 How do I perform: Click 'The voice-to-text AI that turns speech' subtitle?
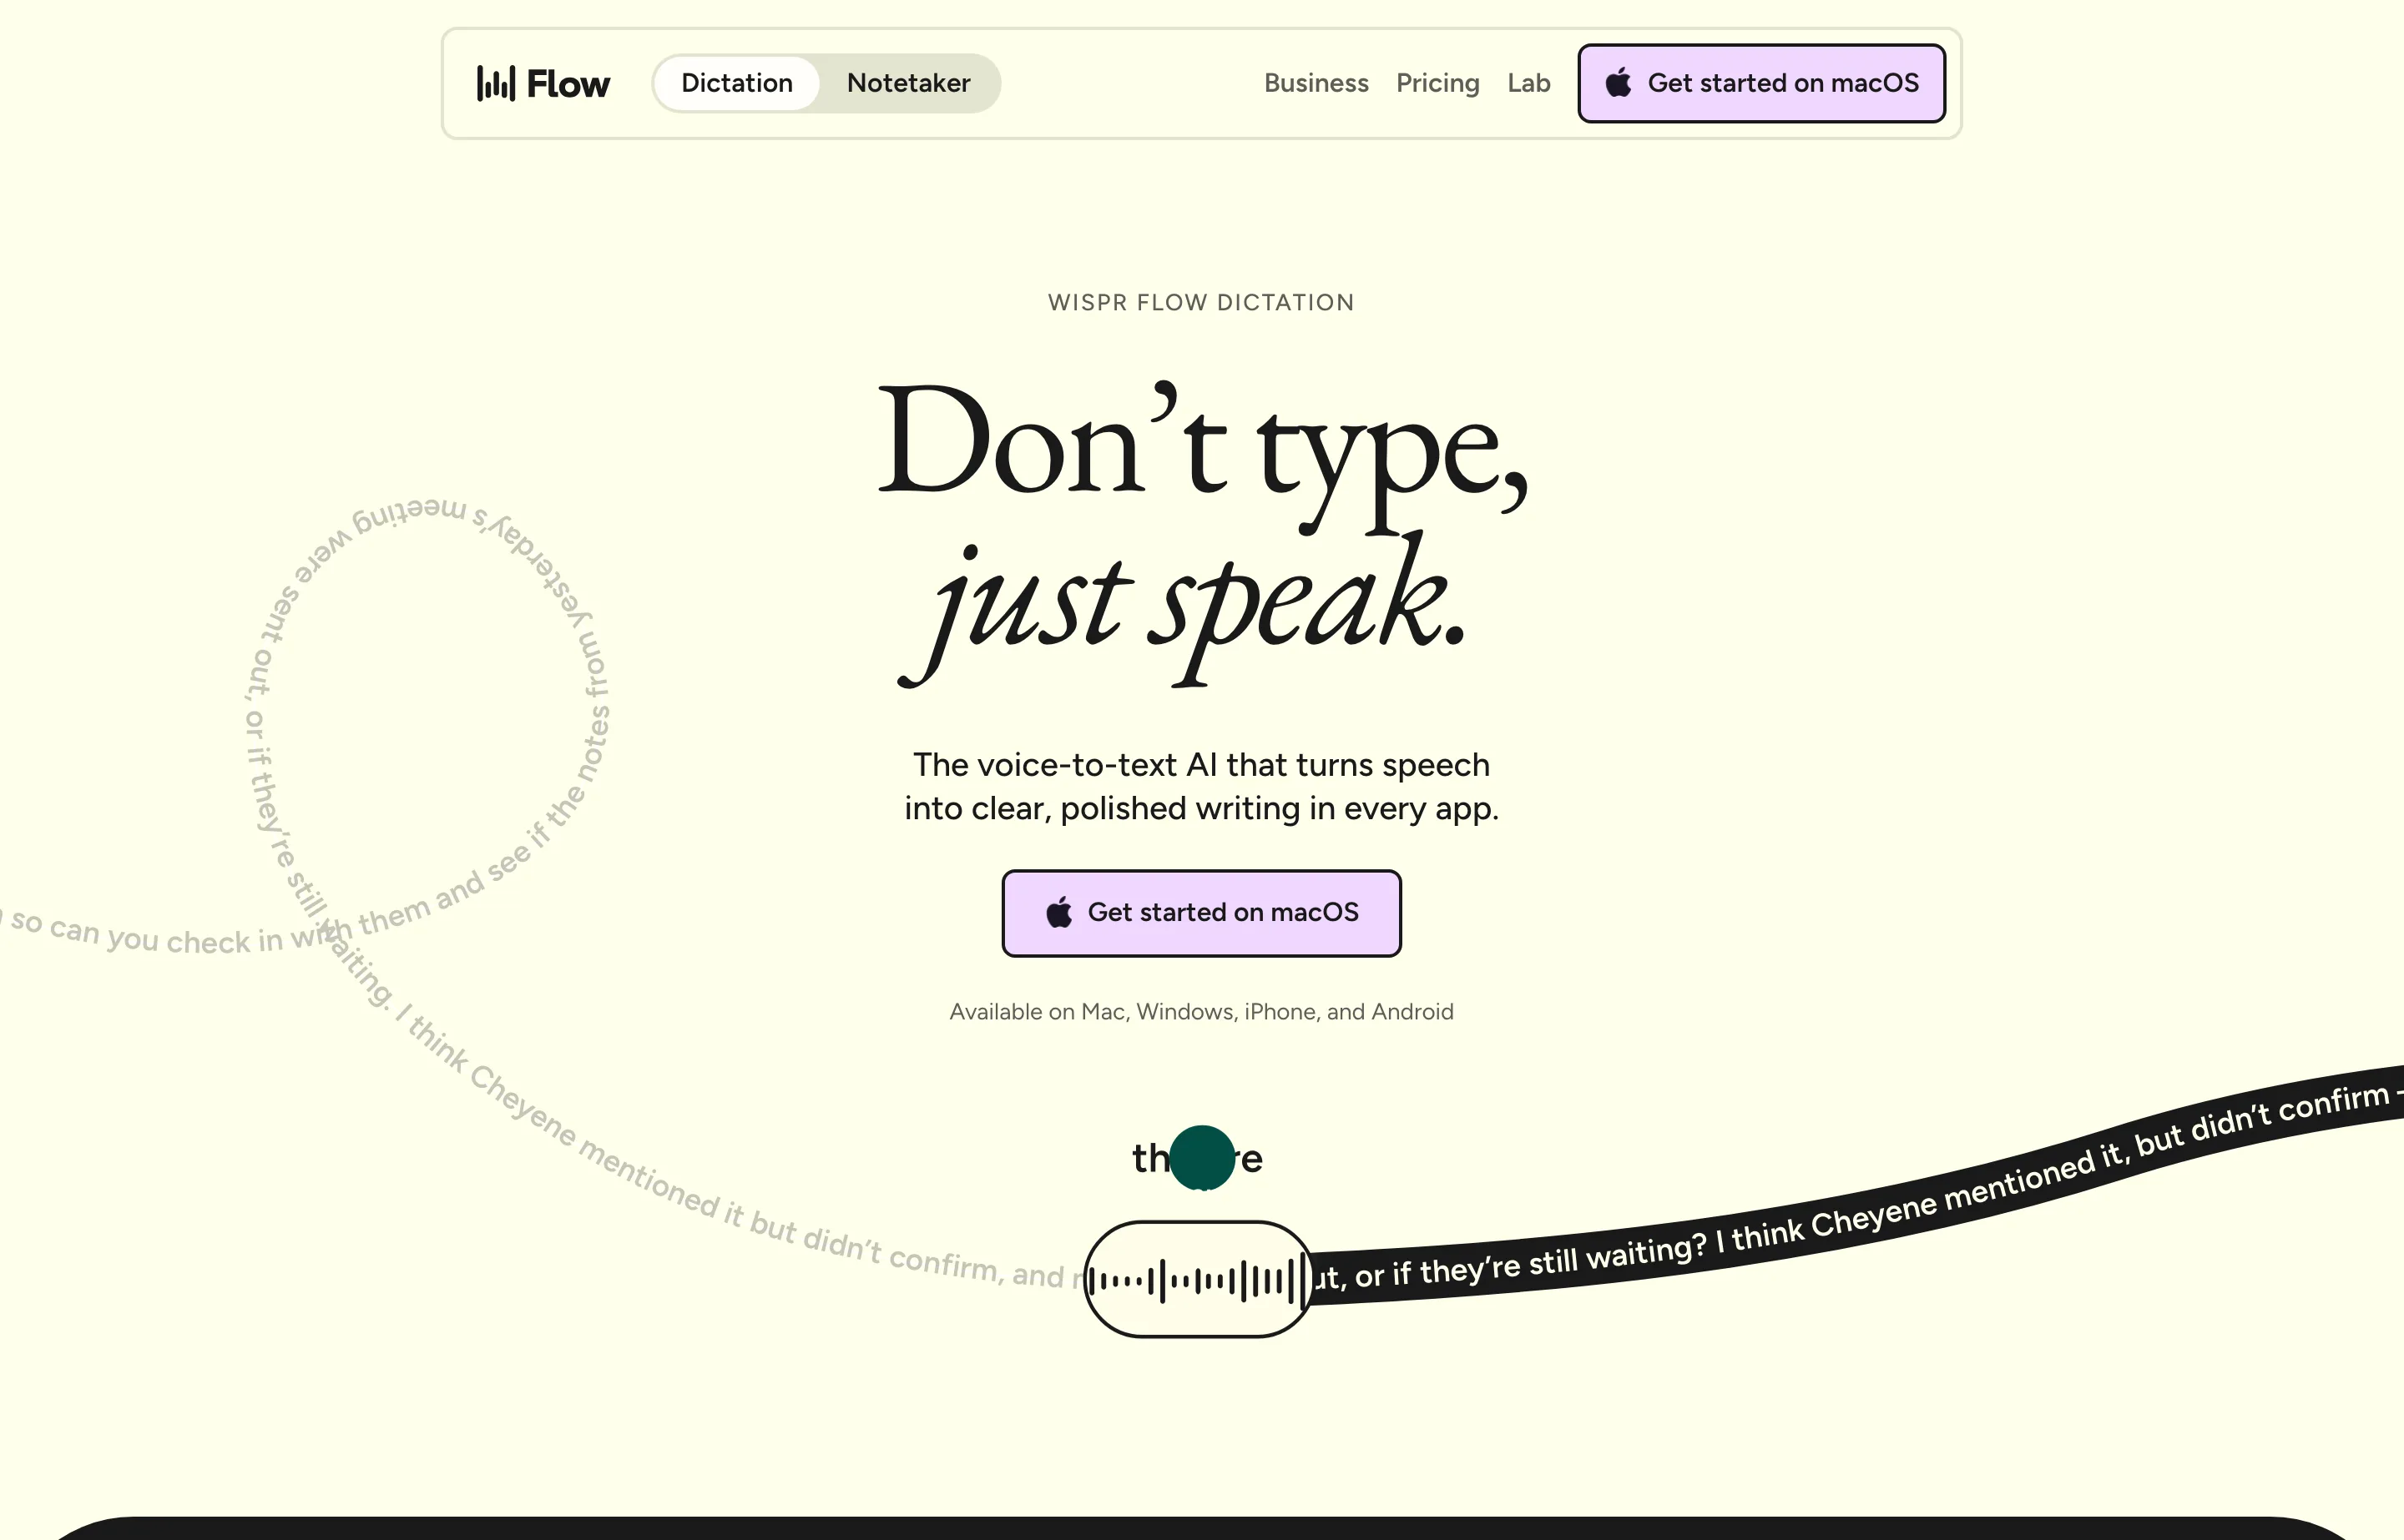(x=1201, y=765)
